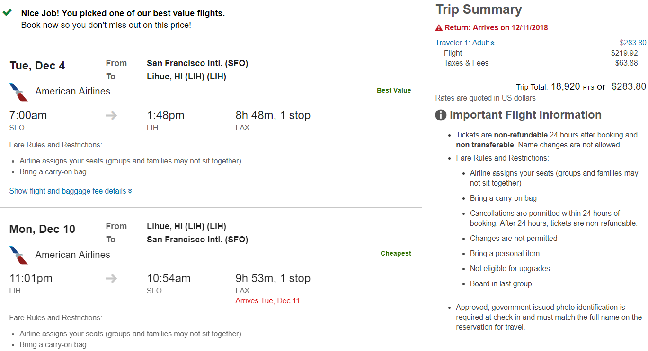Image resolution: width=648 pixels, height=351 pixels.
Task: Click the Tue, Dec 4 departure date heading
Action: point(37,66)
